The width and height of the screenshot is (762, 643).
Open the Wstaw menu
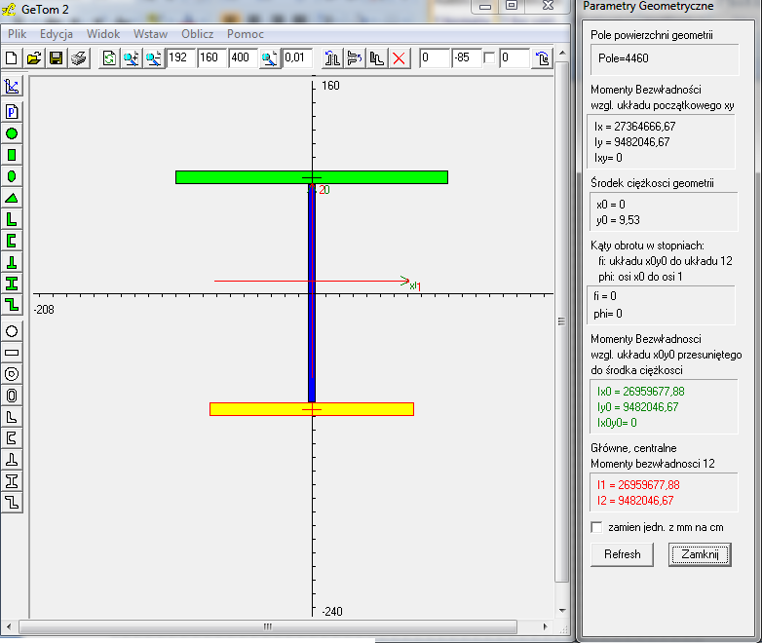(x=150, y=34)
